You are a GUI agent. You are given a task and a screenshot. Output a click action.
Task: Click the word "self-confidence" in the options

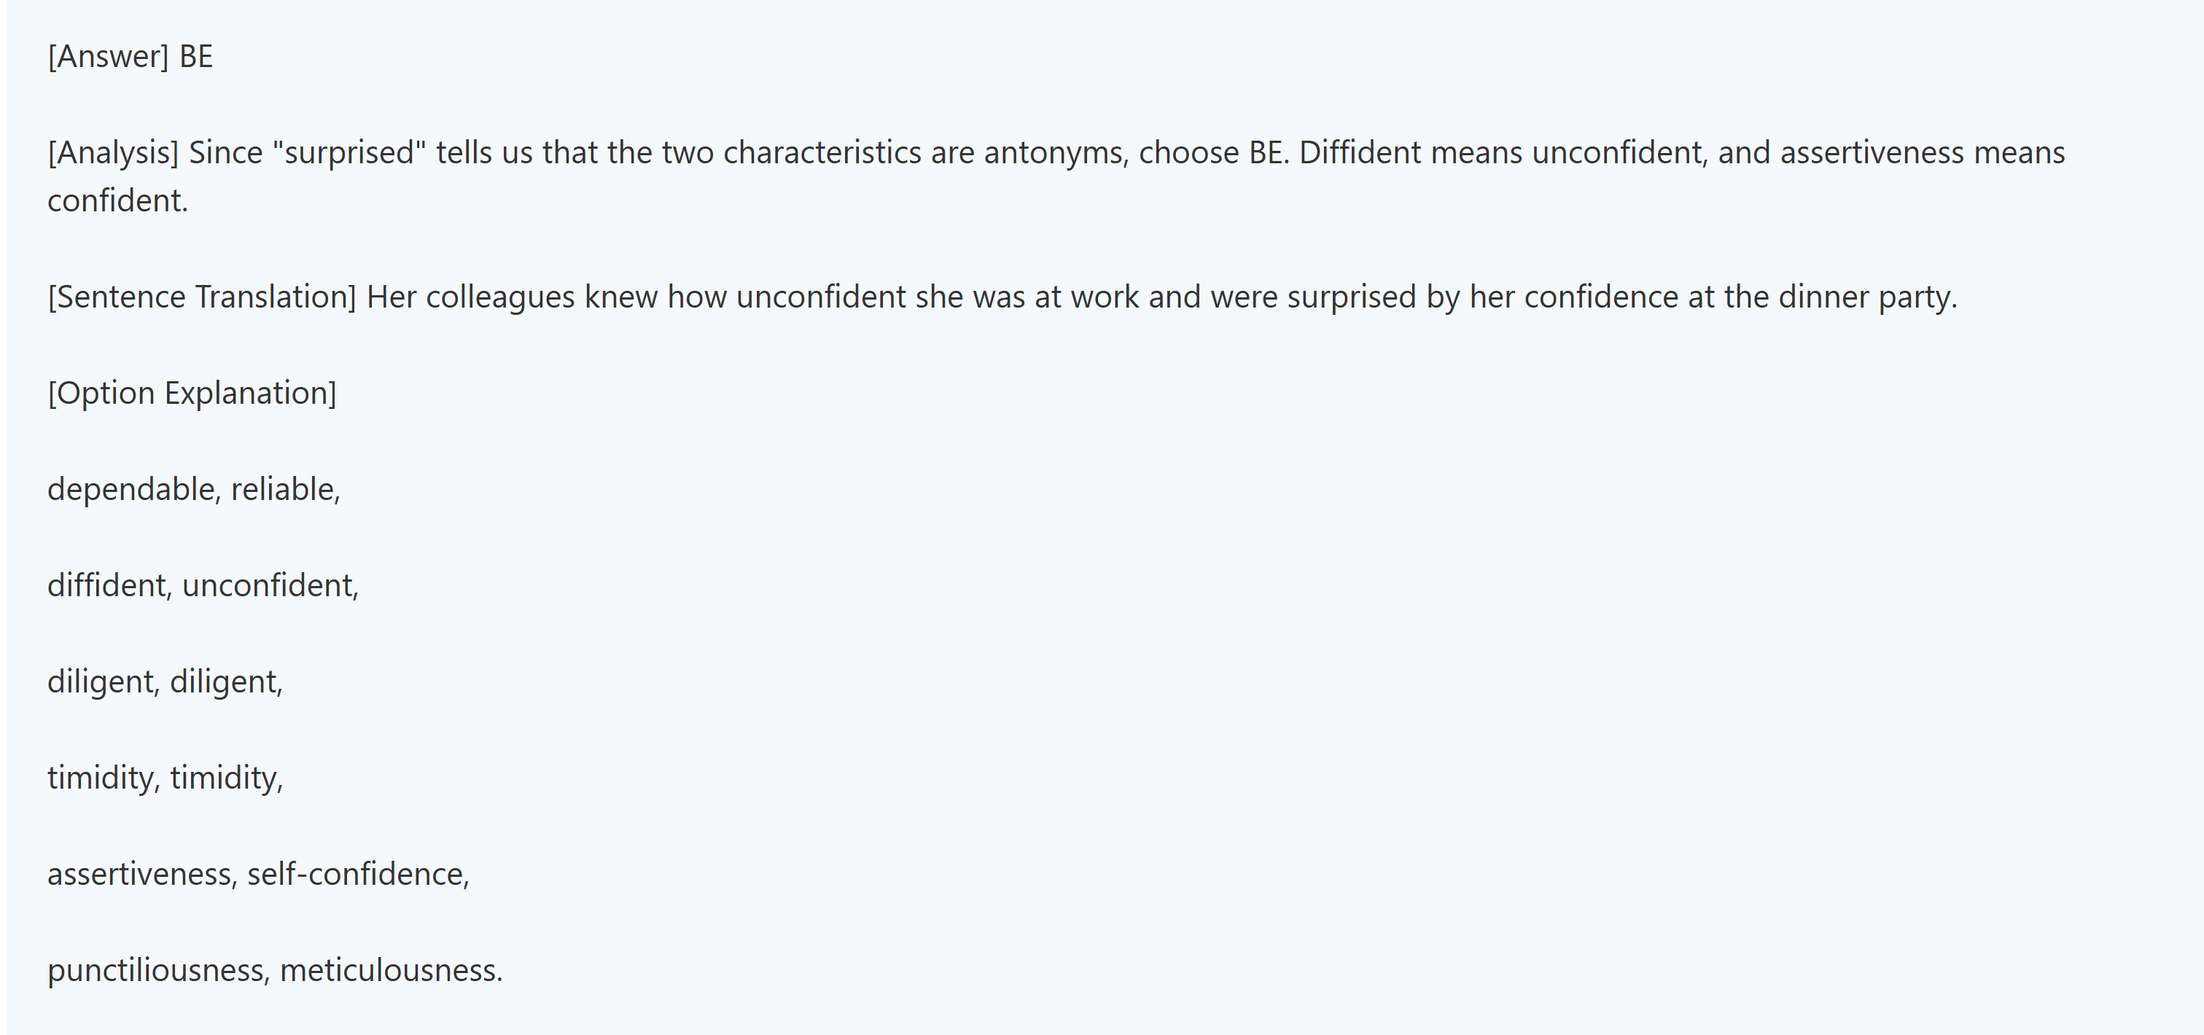pyautogui.click(x=357, y=874)
